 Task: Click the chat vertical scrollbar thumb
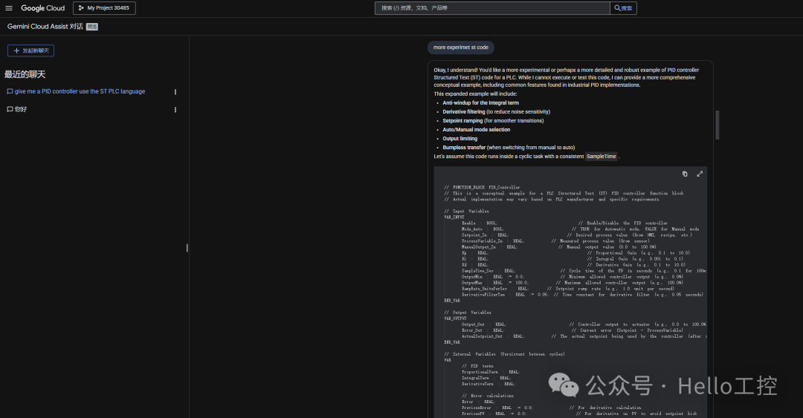coord(717,125)
